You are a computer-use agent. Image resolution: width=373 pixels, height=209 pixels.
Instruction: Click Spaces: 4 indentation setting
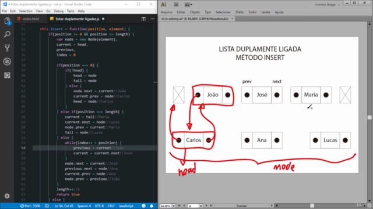(84, 206)
